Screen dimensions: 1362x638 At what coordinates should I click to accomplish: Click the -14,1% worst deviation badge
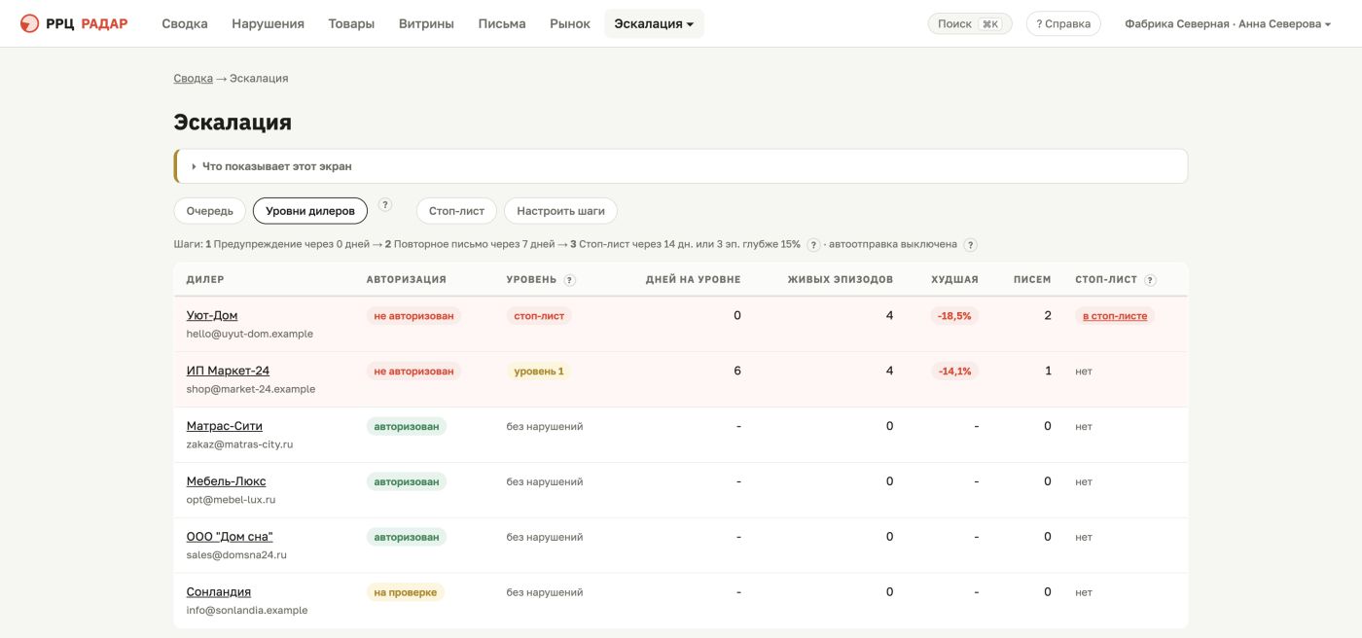(954, 372)
